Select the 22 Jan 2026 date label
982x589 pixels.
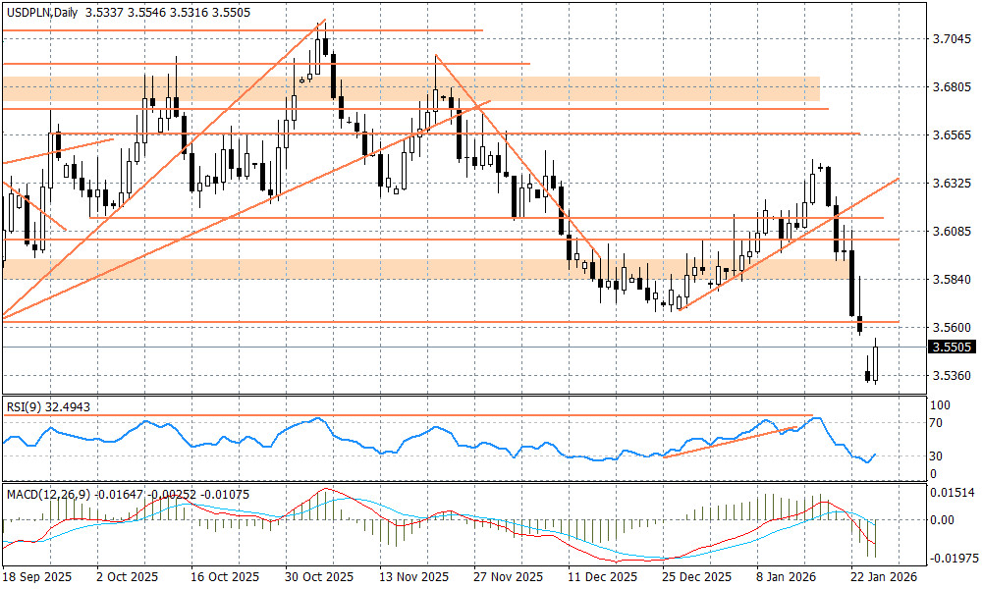[884, 577]
